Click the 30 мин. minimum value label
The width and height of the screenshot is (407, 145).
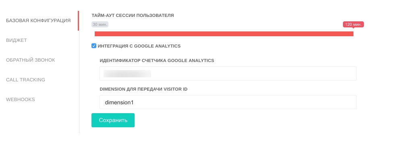[100, 25]
